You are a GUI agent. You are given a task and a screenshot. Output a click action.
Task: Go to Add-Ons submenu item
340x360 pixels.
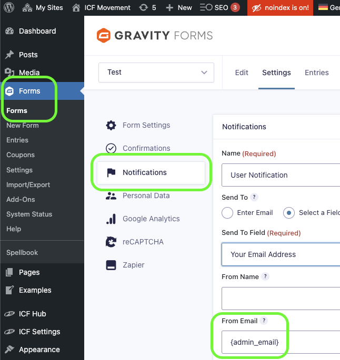[x=21, y=199]
